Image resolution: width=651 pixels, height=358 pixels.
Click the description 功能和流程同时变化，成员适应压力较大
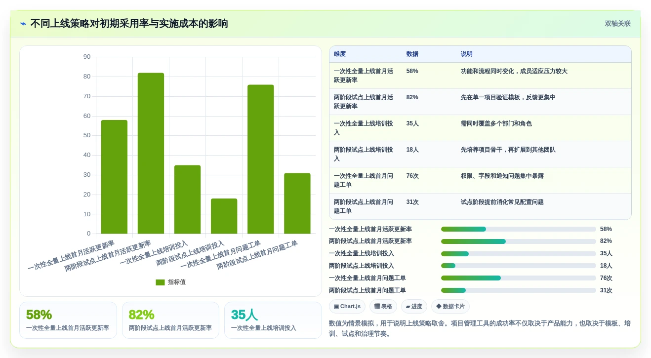coord(514,71)
